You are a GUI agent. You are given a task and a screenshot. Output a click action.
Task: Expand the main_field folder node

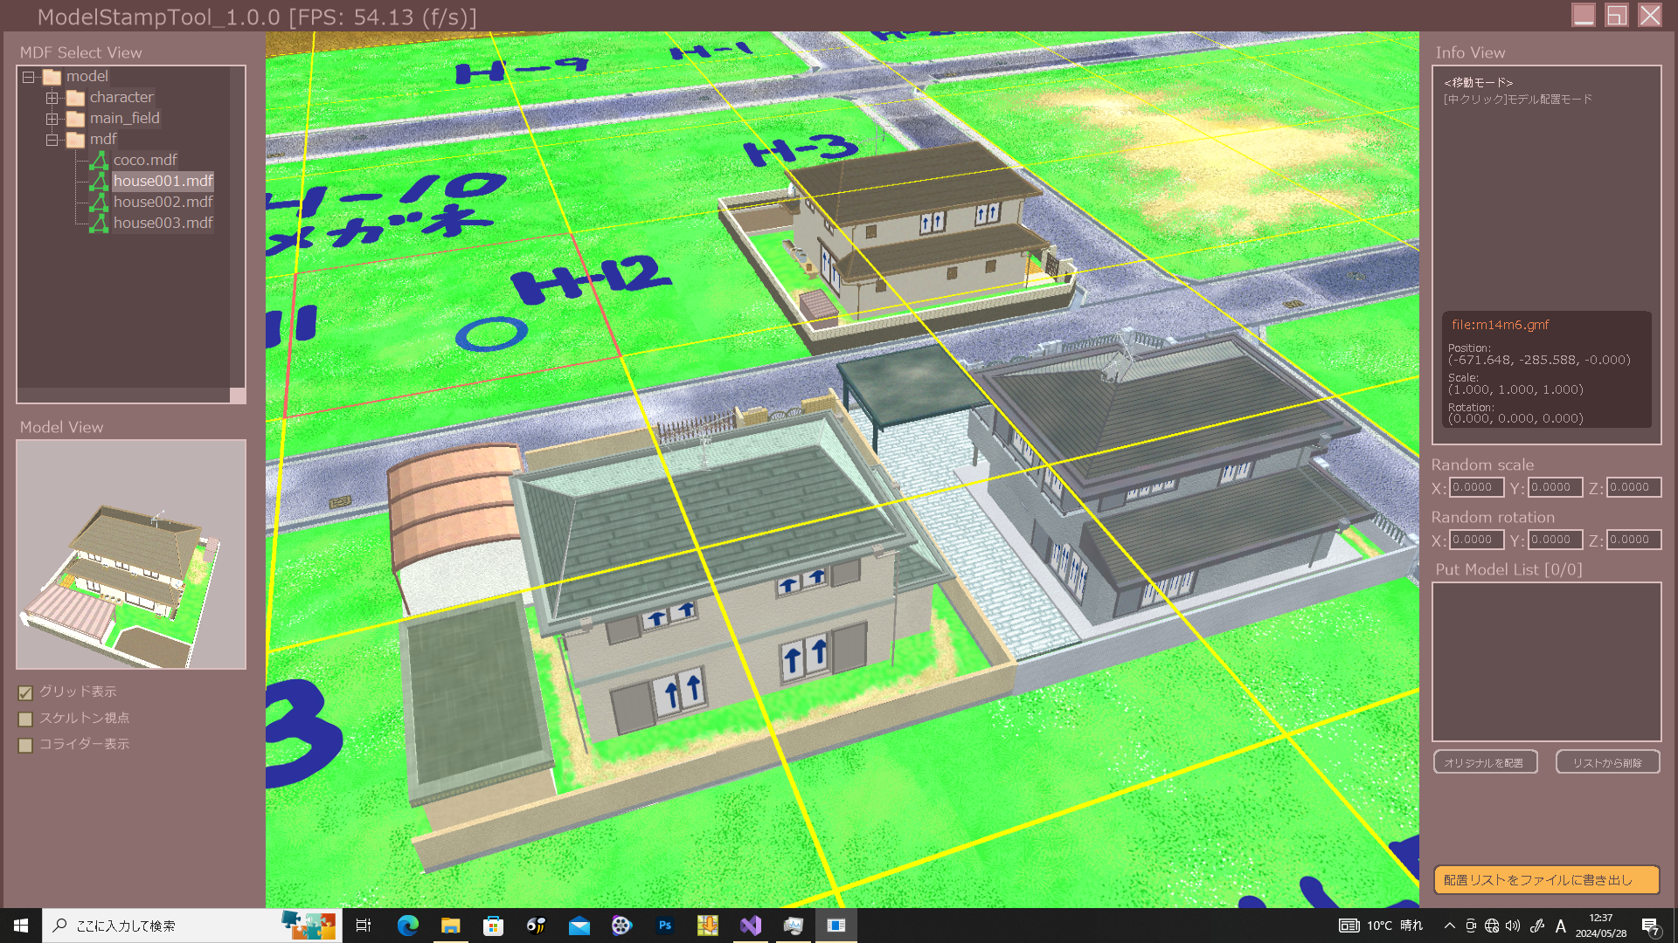click(x=52, y=119)
